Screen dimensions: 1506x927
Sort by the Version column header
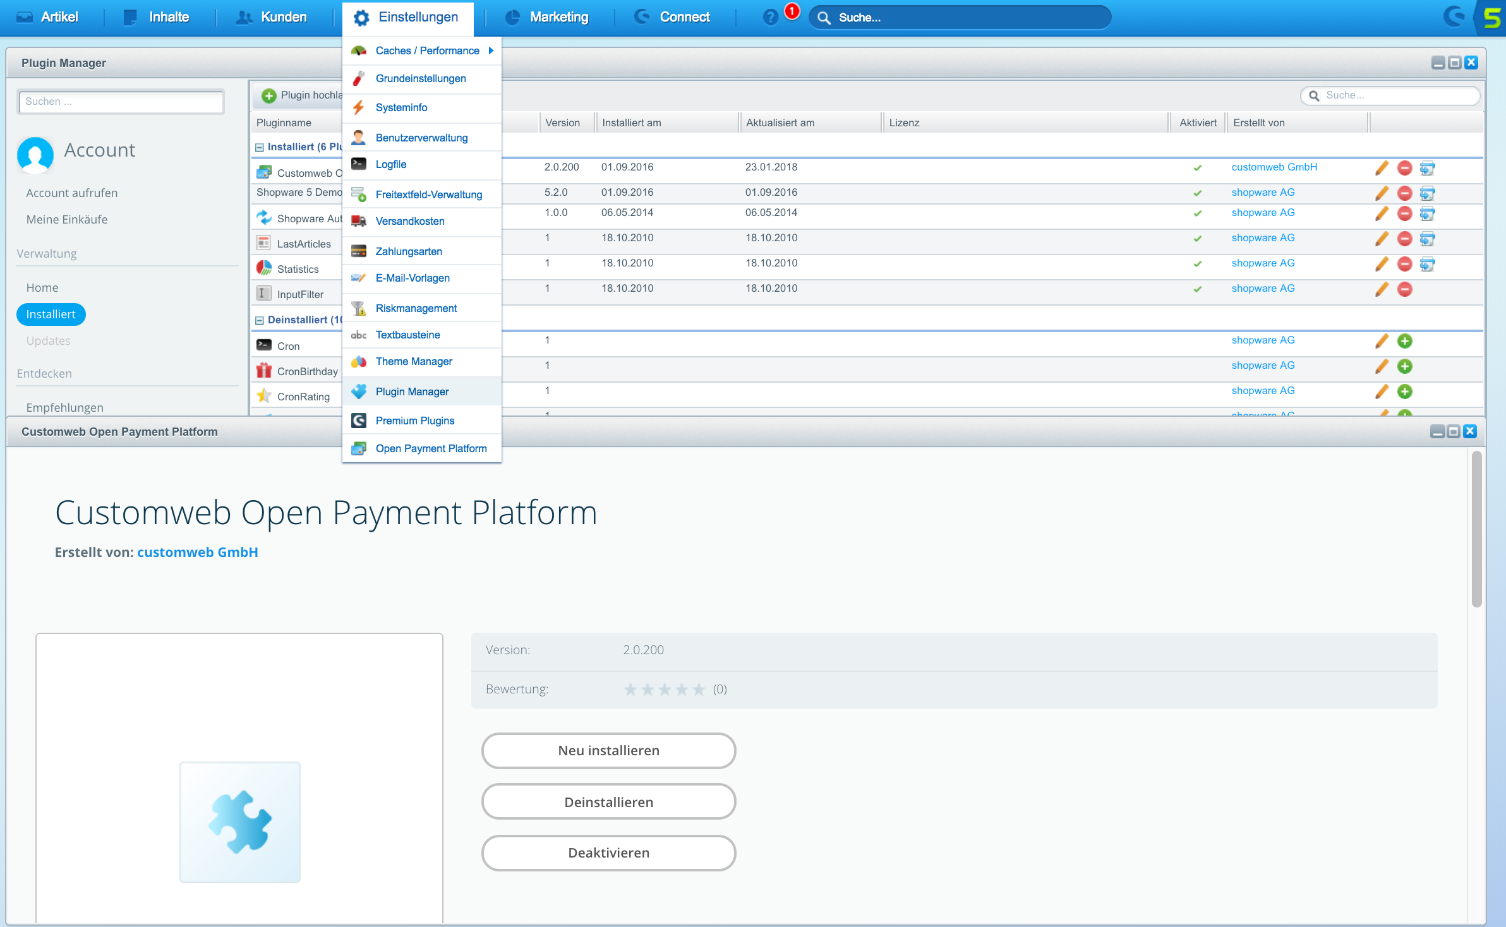[x=567, y=123]
